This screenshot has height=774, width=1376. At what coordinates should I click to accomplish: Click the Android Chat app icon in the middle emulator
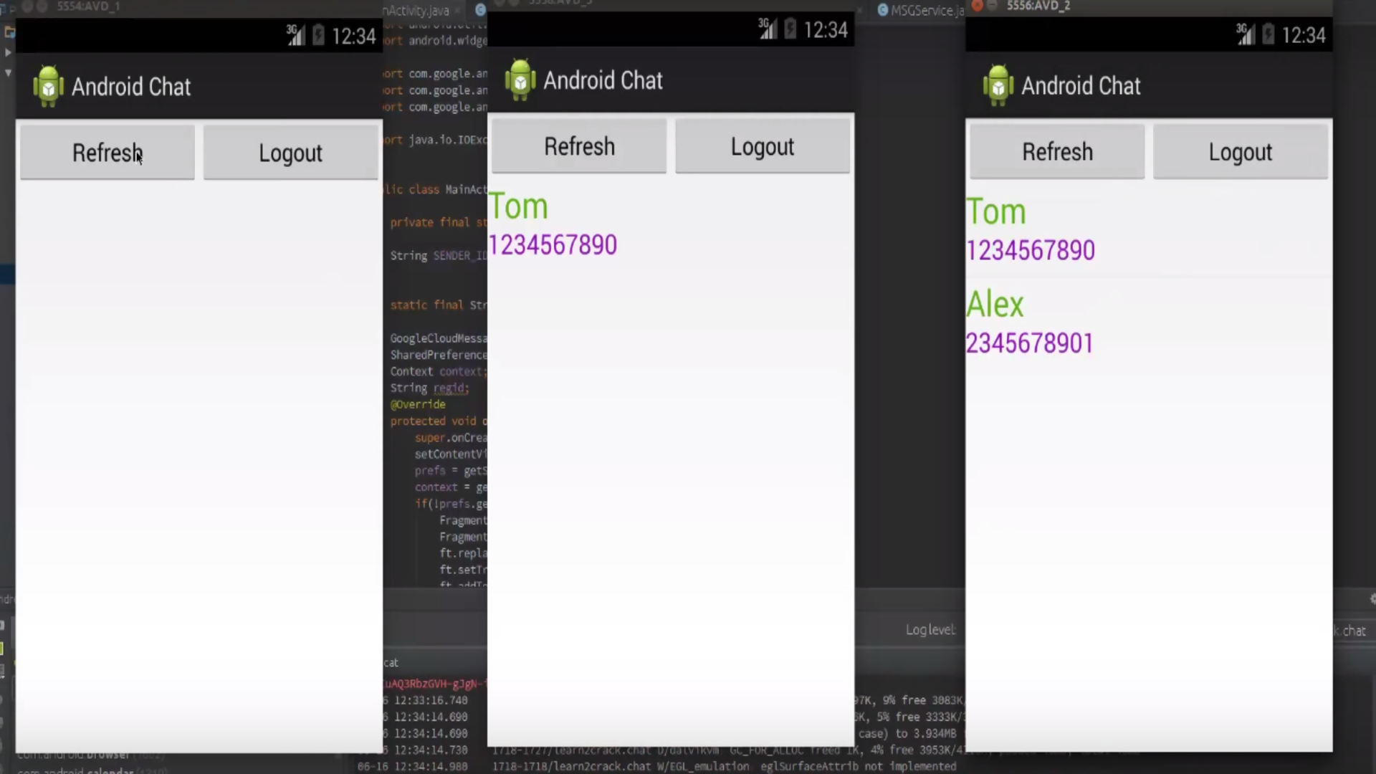[520, 80]
